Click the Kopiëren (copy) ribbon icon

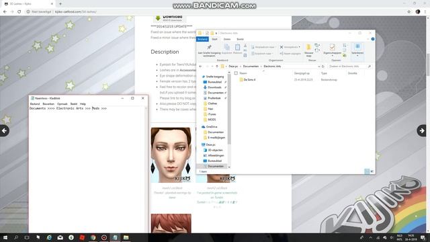tap(226, 47)
